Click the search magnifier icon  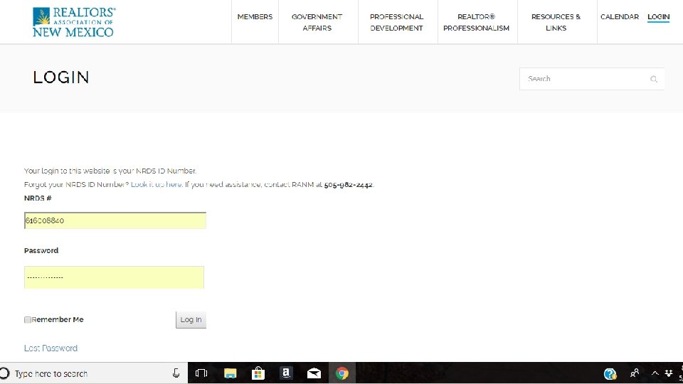653,79
